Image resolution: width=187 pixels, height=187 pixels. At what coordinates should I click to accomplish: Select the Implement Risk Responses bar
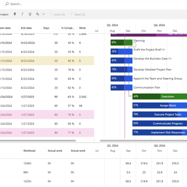[160, 132]
